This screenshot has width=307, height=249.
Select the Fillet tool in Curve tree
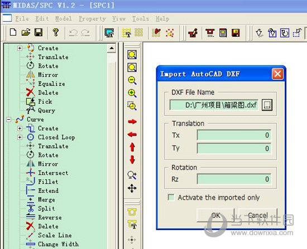48,181
